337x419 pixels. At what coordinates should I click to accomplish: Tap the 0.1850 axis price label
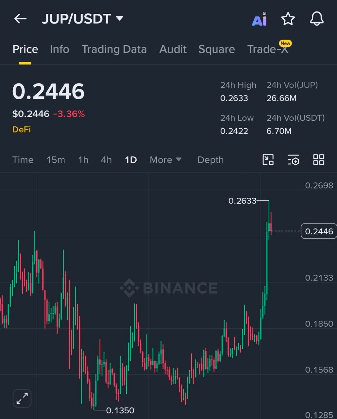click(319, 324)
